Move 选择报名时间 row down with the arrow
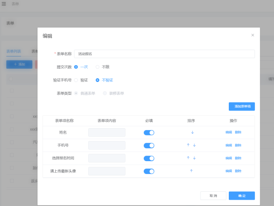Screen dimensions: 274x206 click(x=195, y=158)
